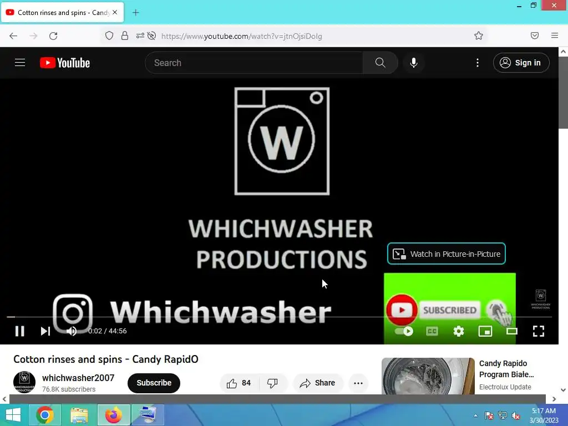Open File Explorer from taskbar

pos(79,415)
